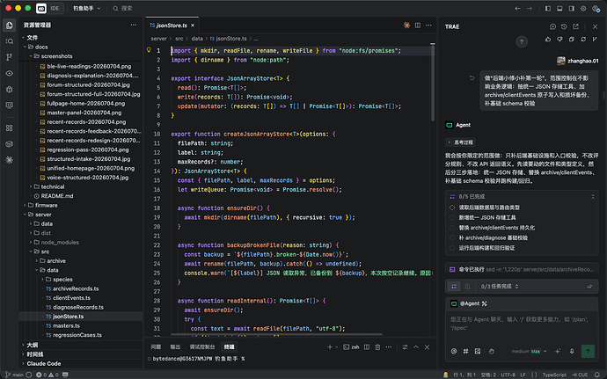
Task: Click the branch icon in chat actions
Action: pos(595,39)
